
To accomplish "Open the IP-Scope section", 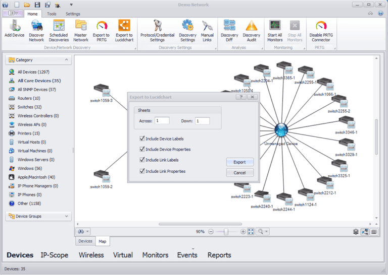I will (x=55, y=255).
